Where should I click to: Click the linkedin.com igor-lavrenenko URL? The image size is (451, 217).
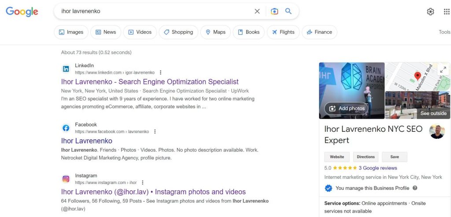[115, 72]
